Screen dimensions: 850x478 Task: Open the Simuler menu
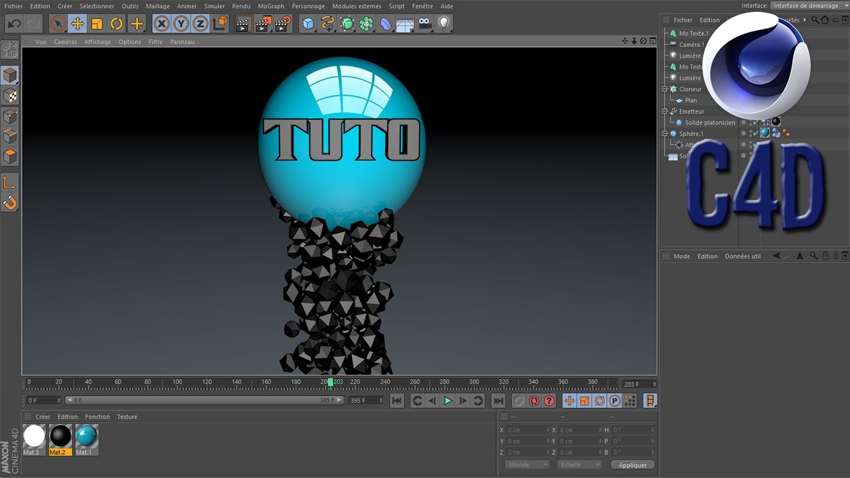(214, 6)
